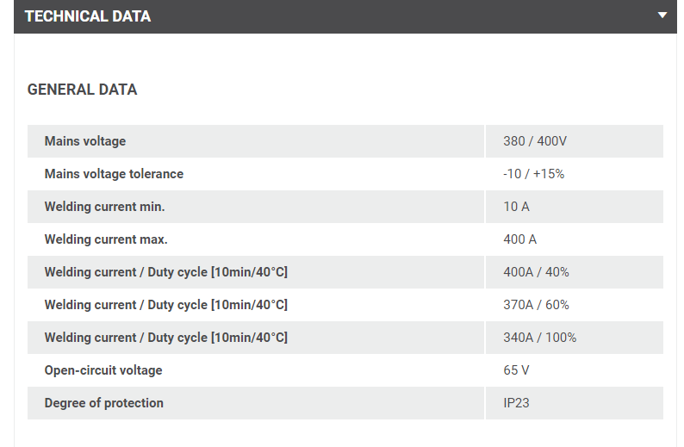Viewport: 684px width, 447px height.
Task: Click the 10 A value cell
Action: pos(516,207)
